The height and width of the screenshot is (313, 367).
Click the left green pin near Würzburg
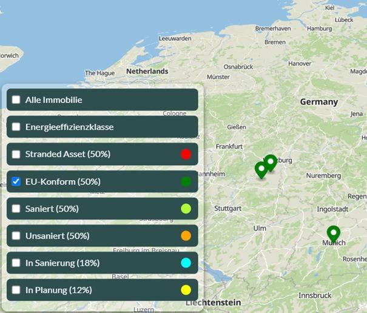tap(261, 169)
